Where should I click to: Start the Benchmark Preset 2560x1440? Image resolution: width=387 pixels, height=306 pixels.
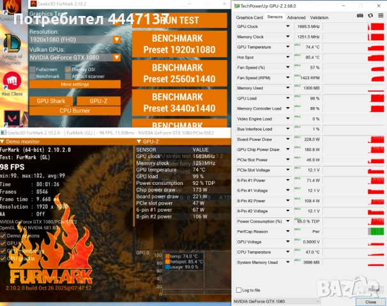click(x=179, y=73)
